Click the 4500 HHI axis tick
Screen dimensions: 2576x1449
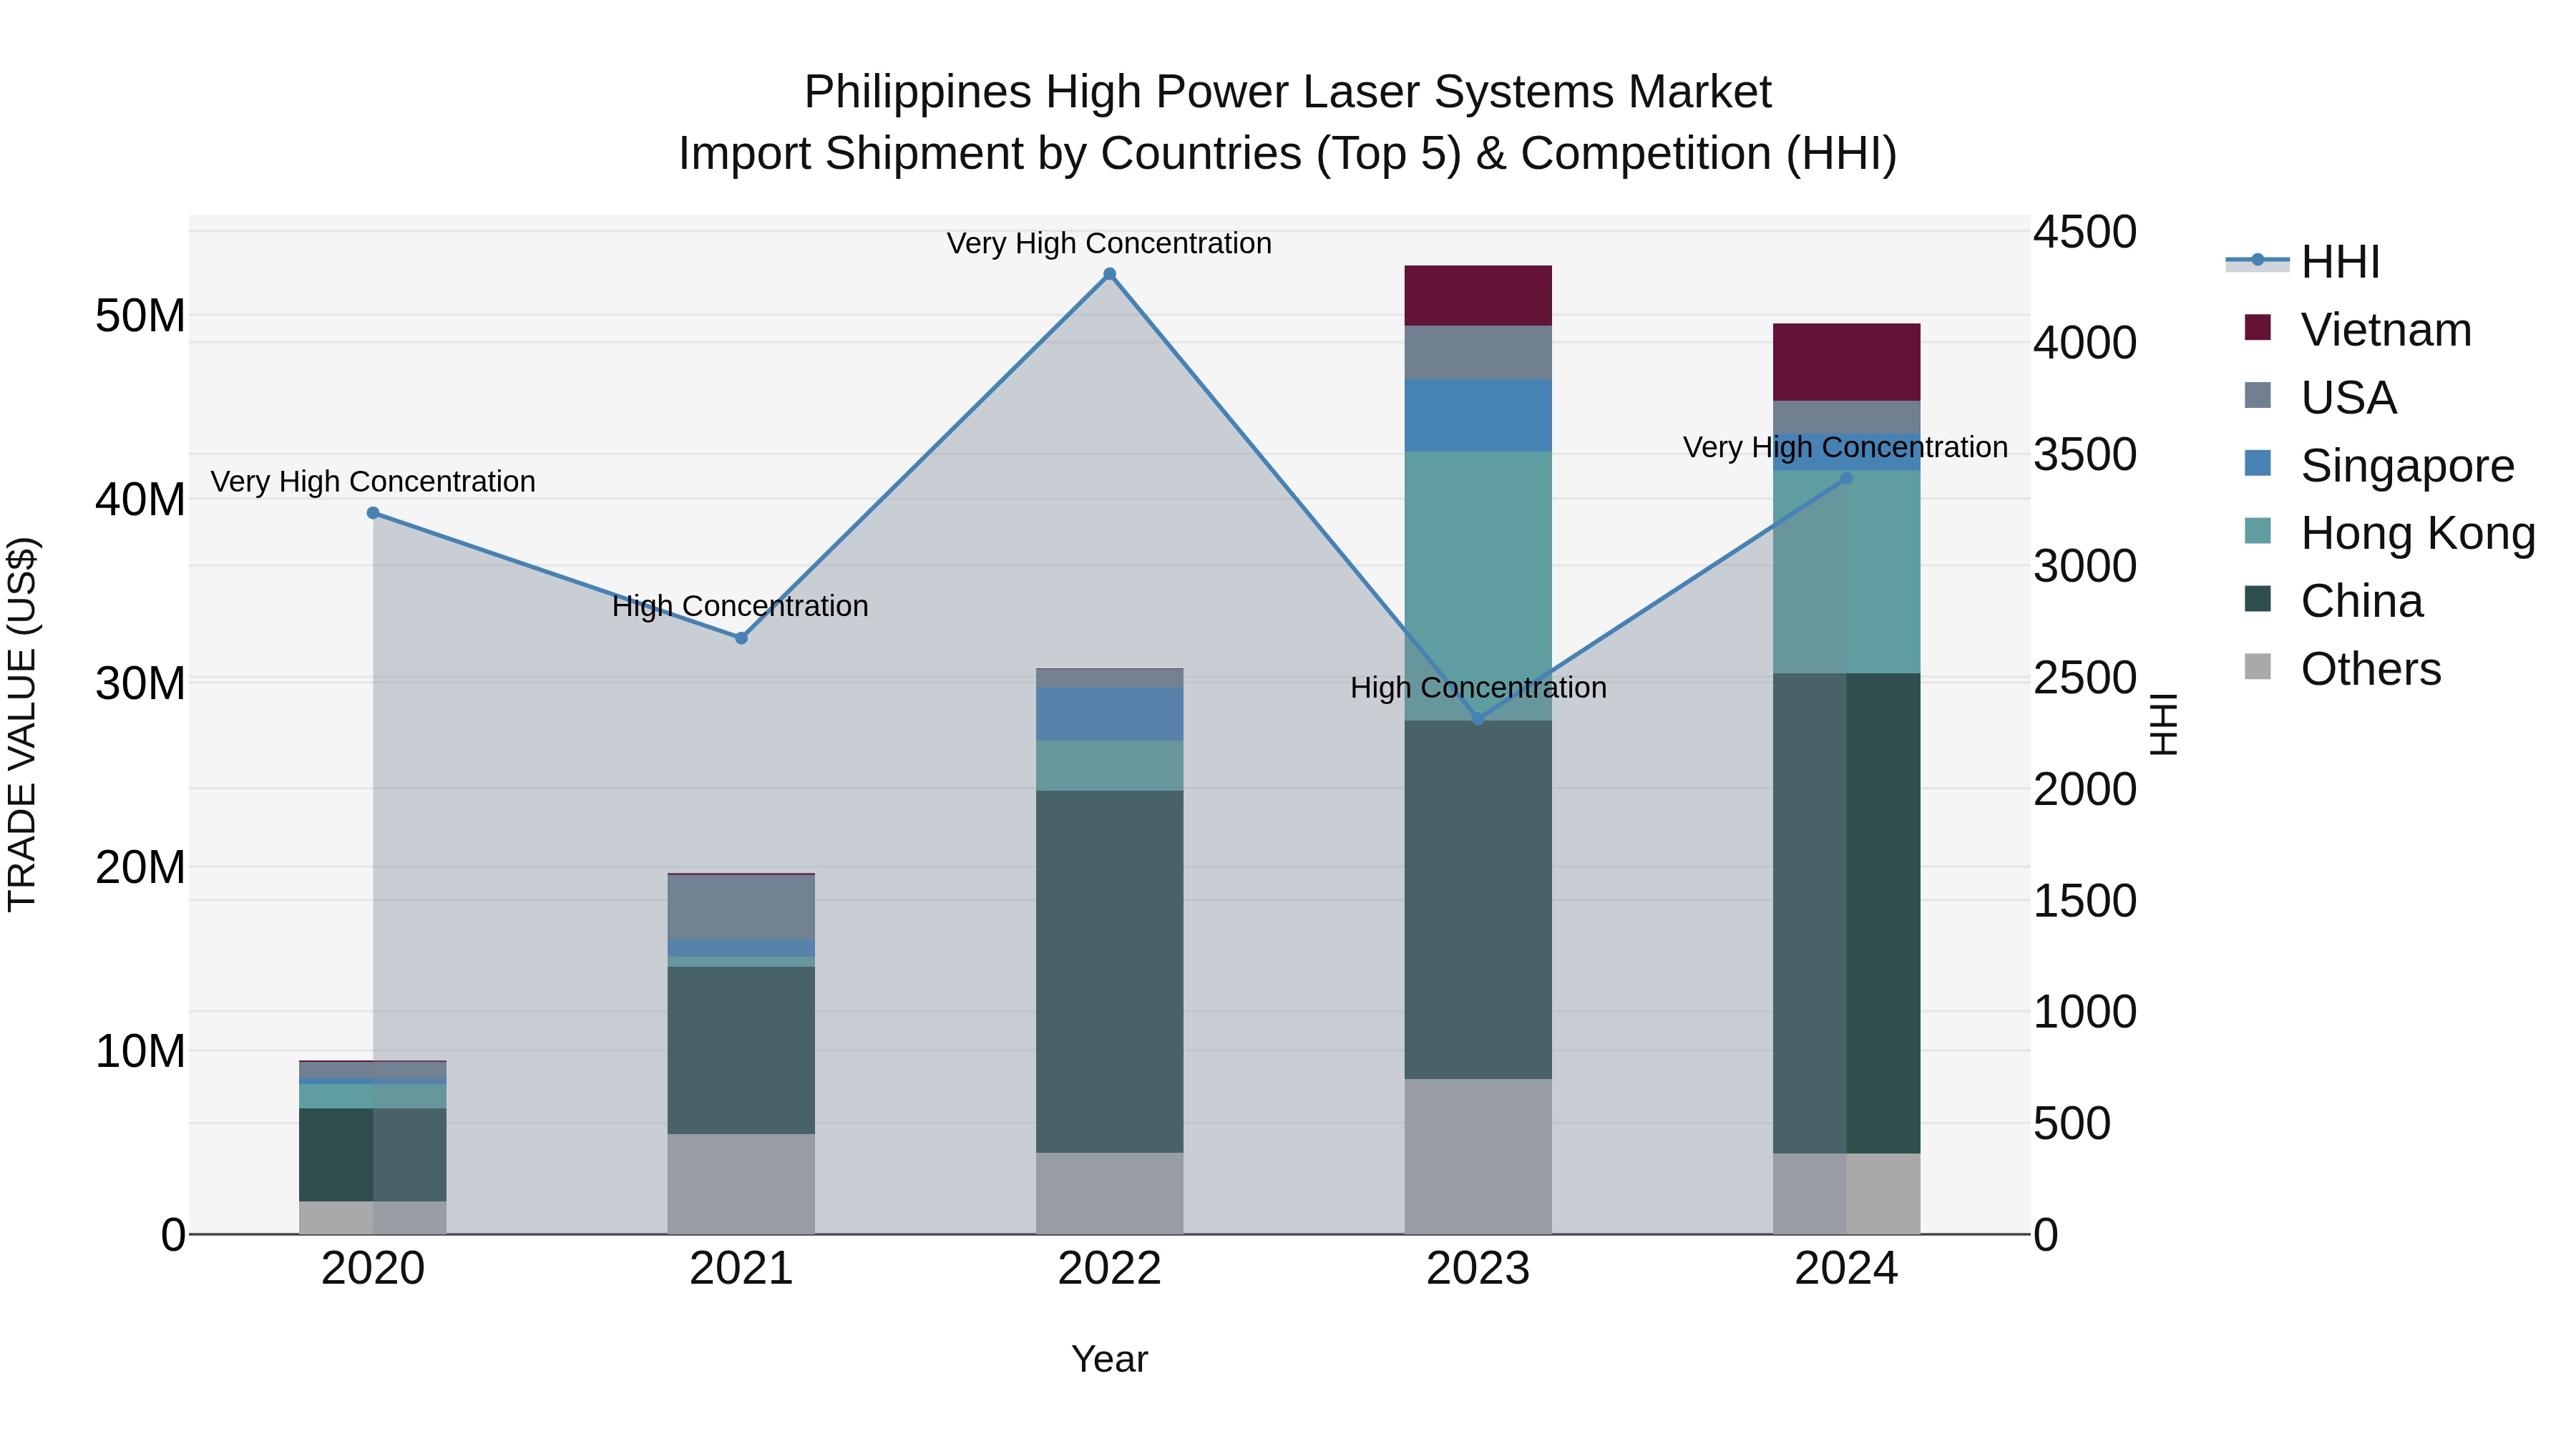[x=2085, y=232]
